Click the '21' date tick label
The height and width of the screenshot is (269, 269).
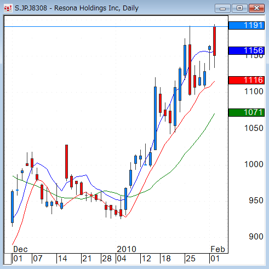[x=87, y=259]
